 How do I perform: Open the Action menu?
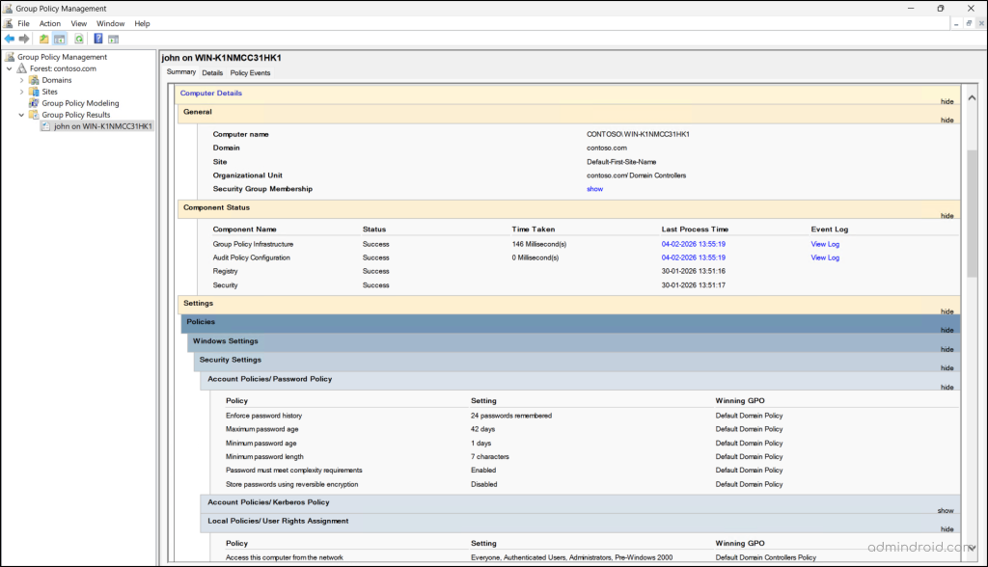point(49,23)
